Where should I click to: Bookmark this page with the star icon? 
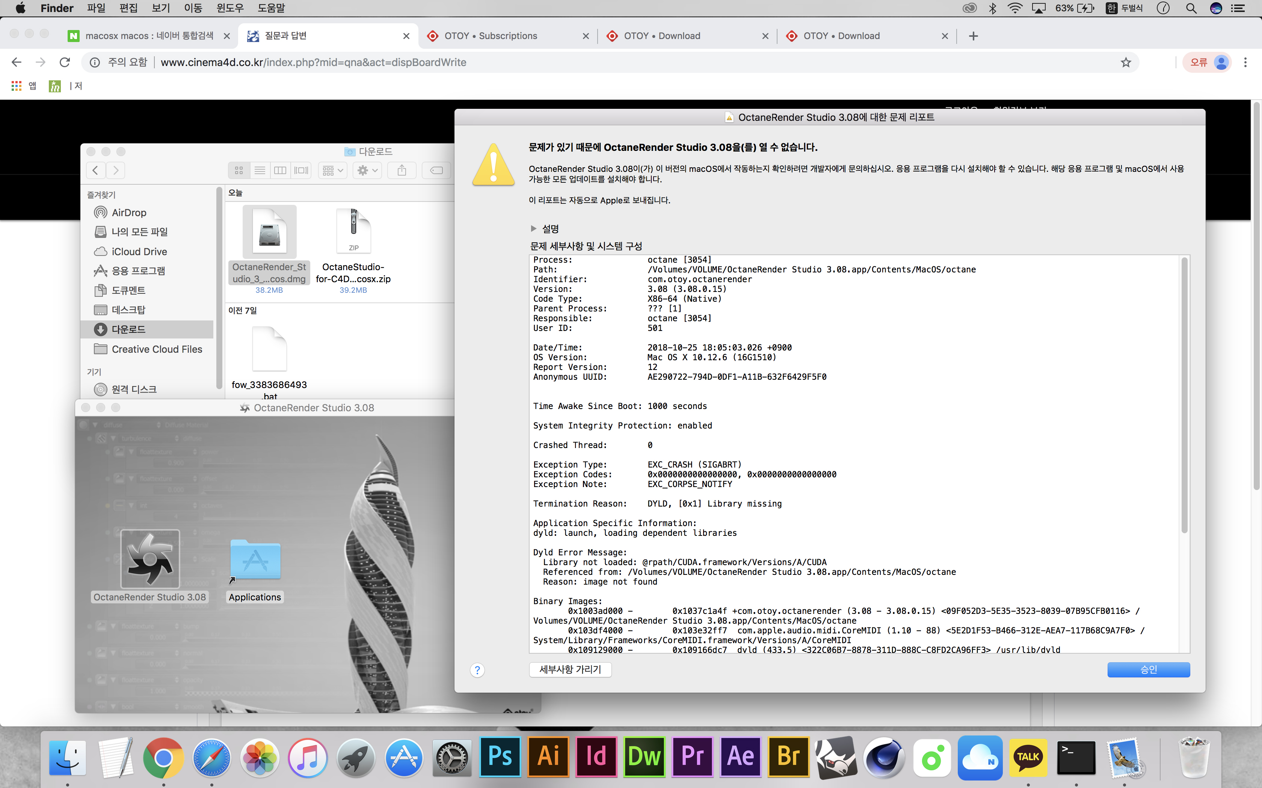1126,63
